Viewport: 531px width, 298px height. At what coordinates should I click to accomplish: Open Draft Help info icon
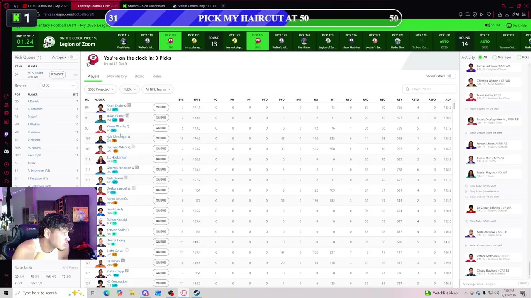[x=509, y=25]
